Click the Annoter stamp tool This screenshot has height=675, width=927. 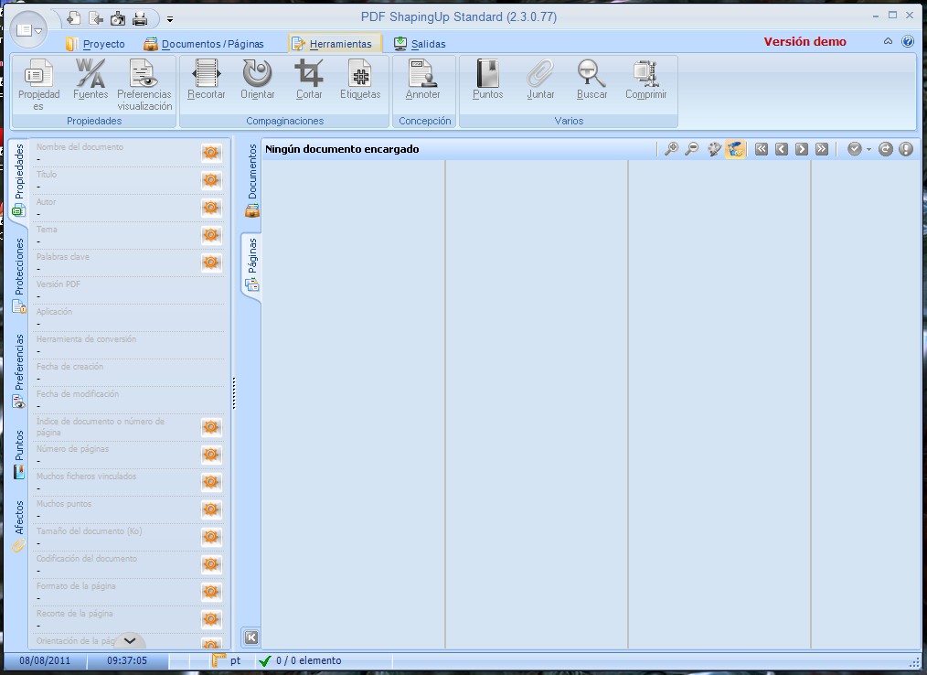coord(422,80)
